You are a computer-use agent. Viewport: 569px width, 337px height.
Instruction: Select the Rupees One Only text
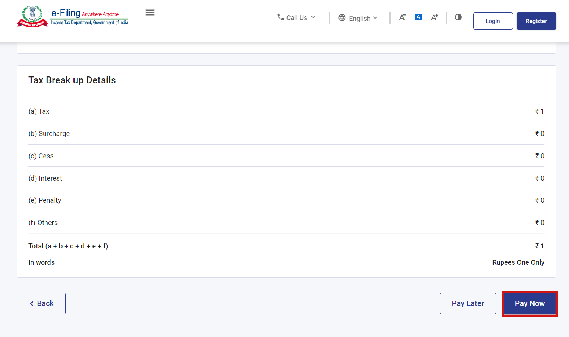point(518,262)
